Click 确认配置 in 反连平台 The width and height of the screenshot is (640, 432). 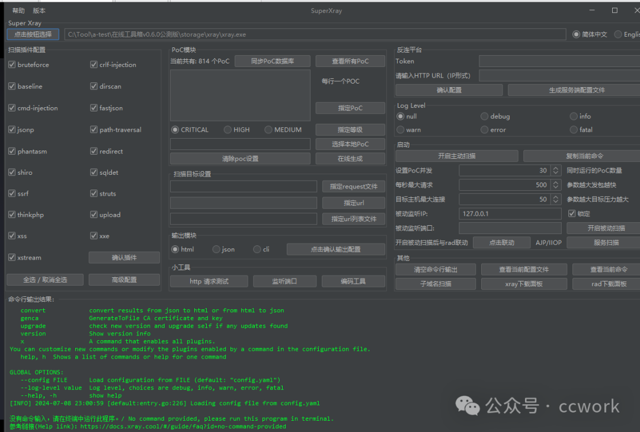point(449,90)
